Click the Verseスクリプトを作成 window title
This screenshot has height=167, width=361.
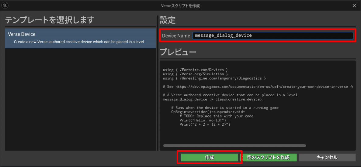click(x=180, y=6)
